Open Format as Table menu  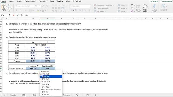tap(102, 8)
